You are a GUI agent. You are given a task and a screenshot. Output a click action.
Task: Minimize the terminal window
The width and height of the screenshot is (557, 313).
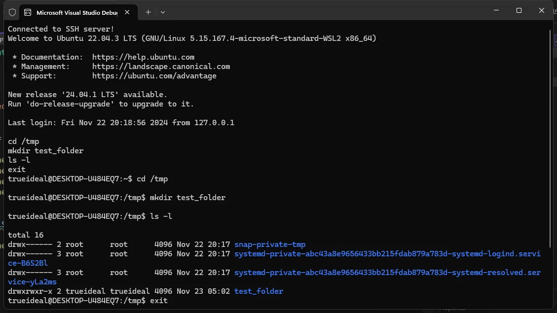(496, 10)
